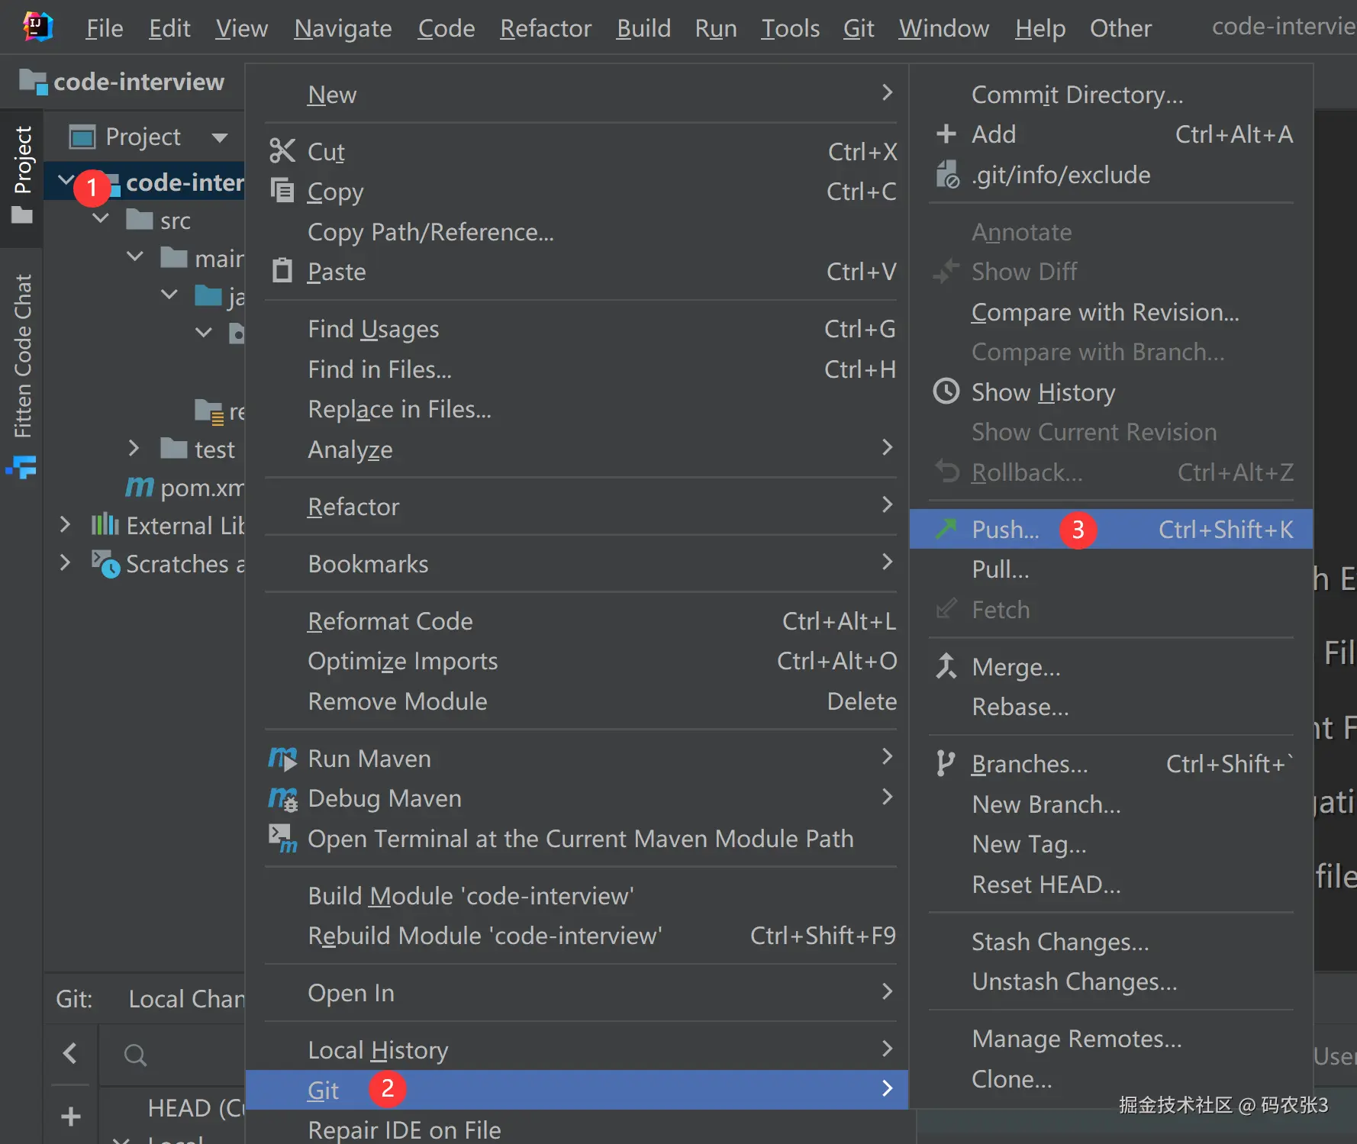Choose Stash Changes... from Git submenu

tap(1111, 941)
